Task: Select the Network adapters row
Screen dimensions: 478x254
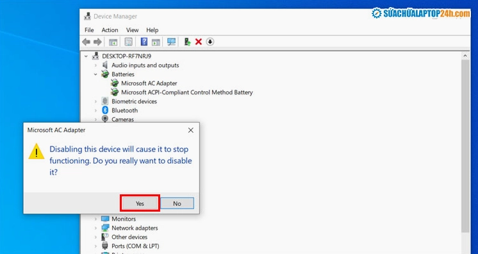Action: click(135, 228)
